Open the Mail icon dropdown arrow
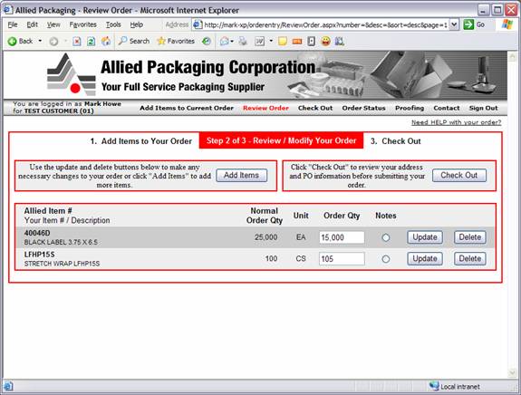This screenshot has width=521, height=395. (232, 41)
